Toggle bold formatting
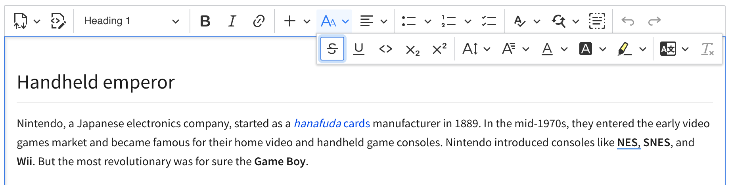 pos(205,21)
